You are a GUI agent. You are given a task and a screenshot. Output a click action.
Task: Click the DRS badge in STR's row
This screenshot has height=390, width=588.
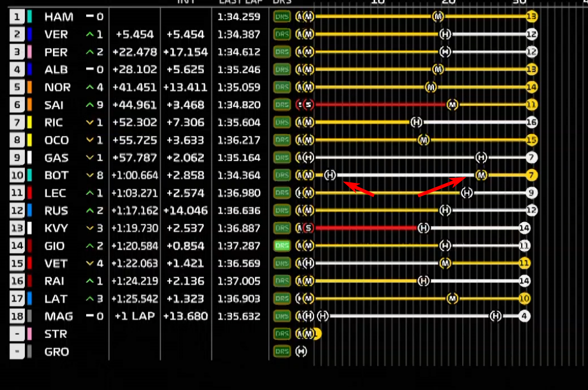click(x=282, y=334)
